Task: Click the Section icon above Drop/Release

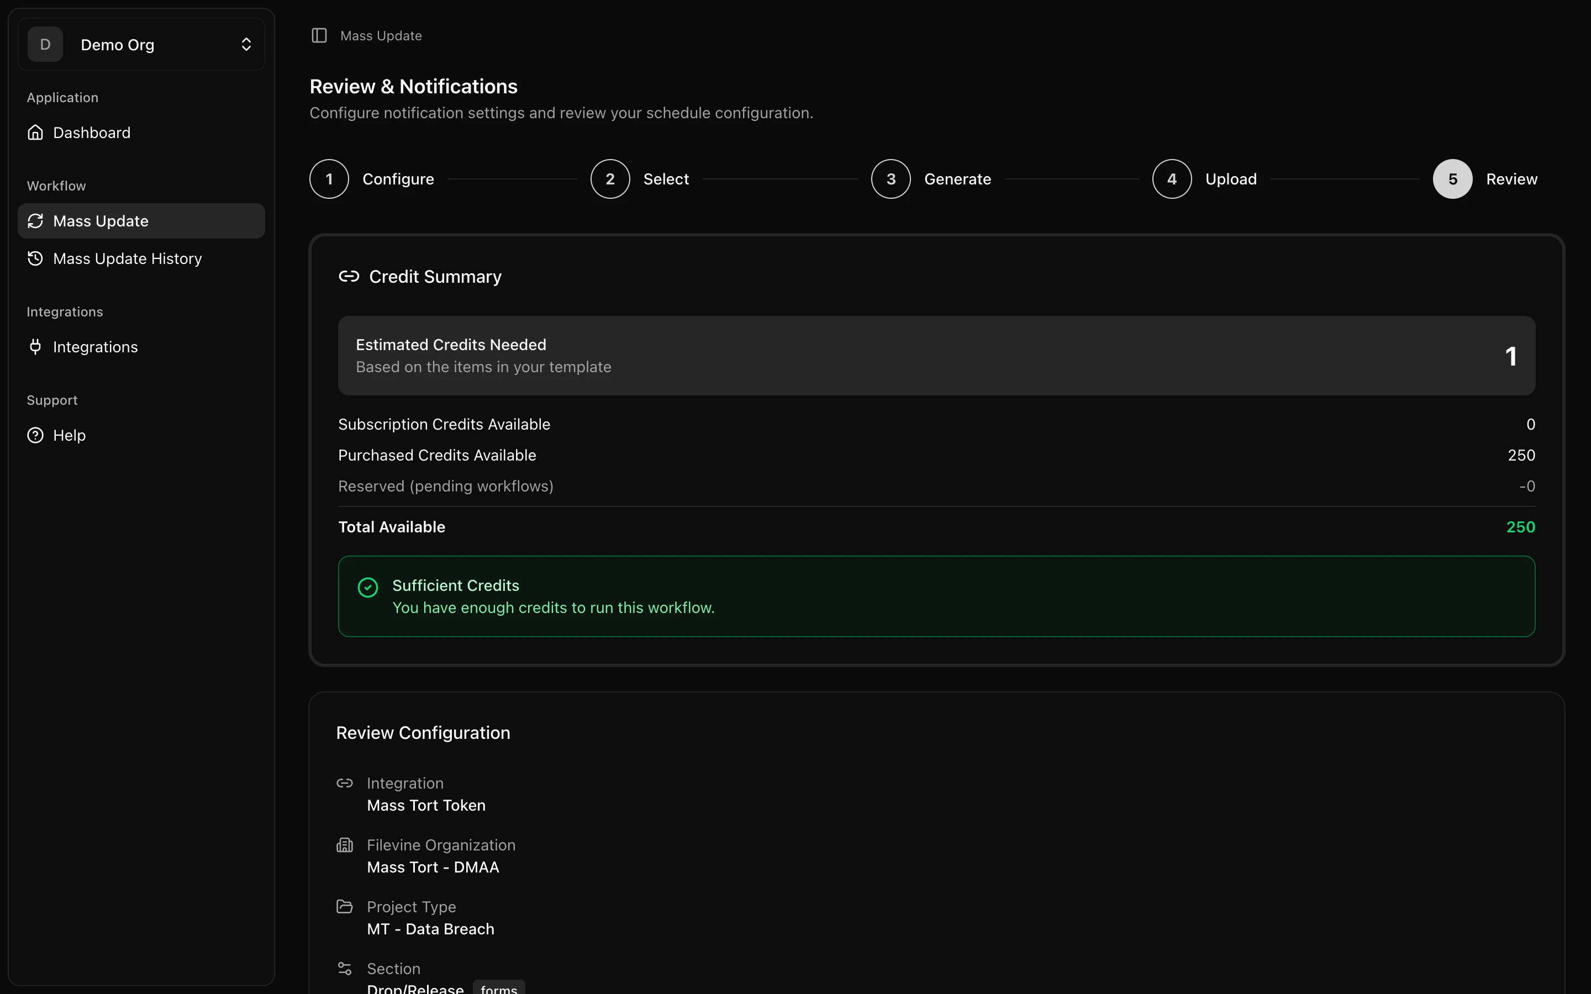Action: [x=345, y=967]
